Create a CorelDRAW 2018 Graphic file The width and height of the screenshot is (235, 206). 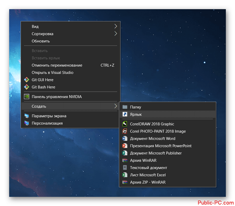click(x=167, y=124)
